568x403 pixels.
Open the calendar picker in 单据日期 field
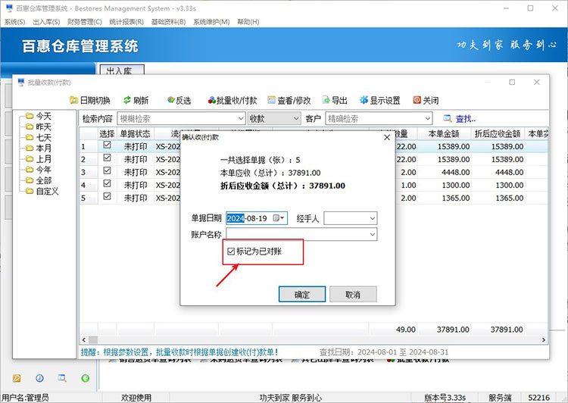[278, 218]
